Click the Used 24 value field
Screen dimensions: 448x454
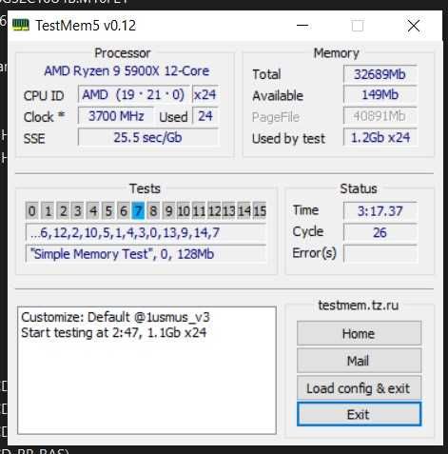(205, 116)
